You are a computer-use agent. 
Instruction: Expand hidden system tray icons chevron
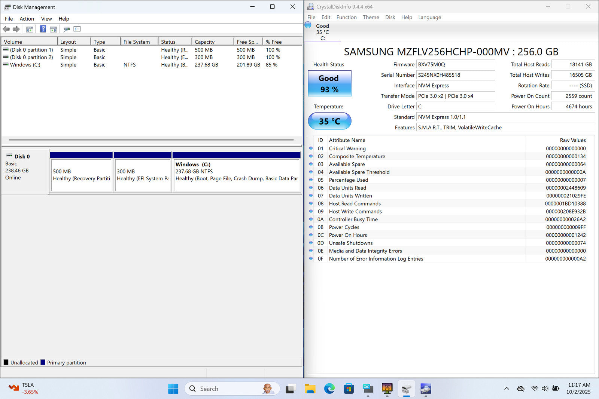507,389
